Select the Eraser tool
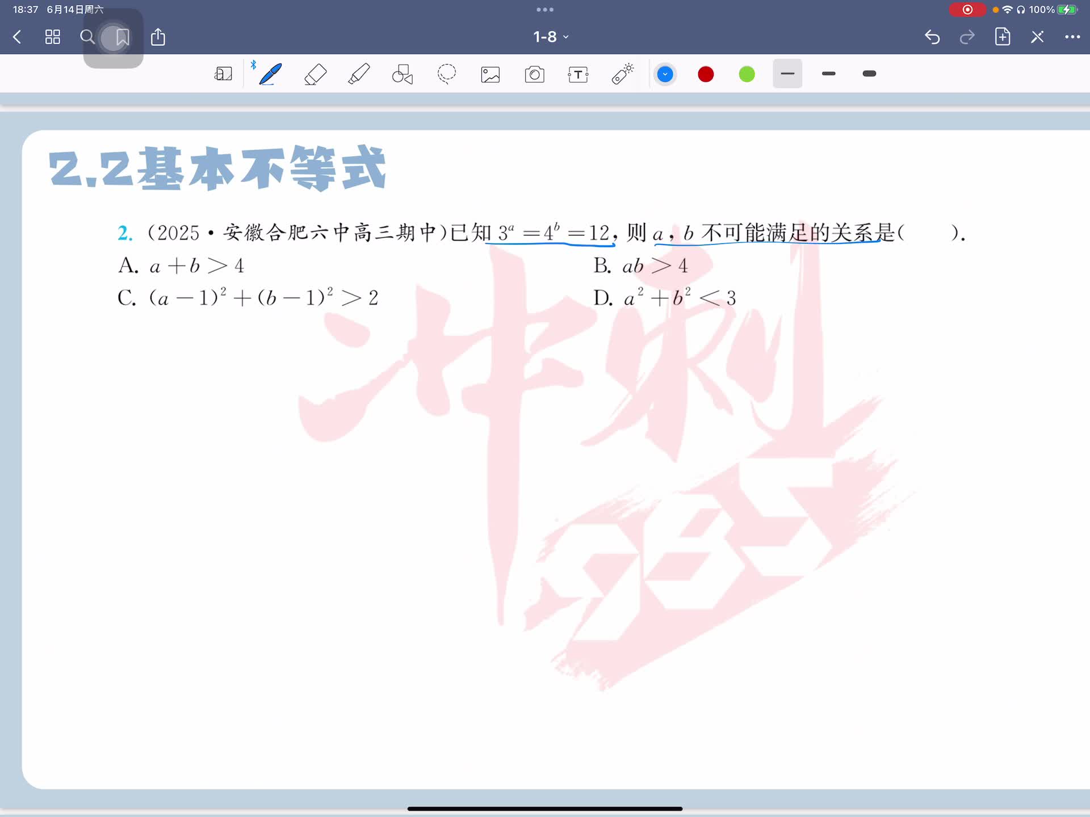The width and height of the screenshot is (1090, 817). (315, 74)
